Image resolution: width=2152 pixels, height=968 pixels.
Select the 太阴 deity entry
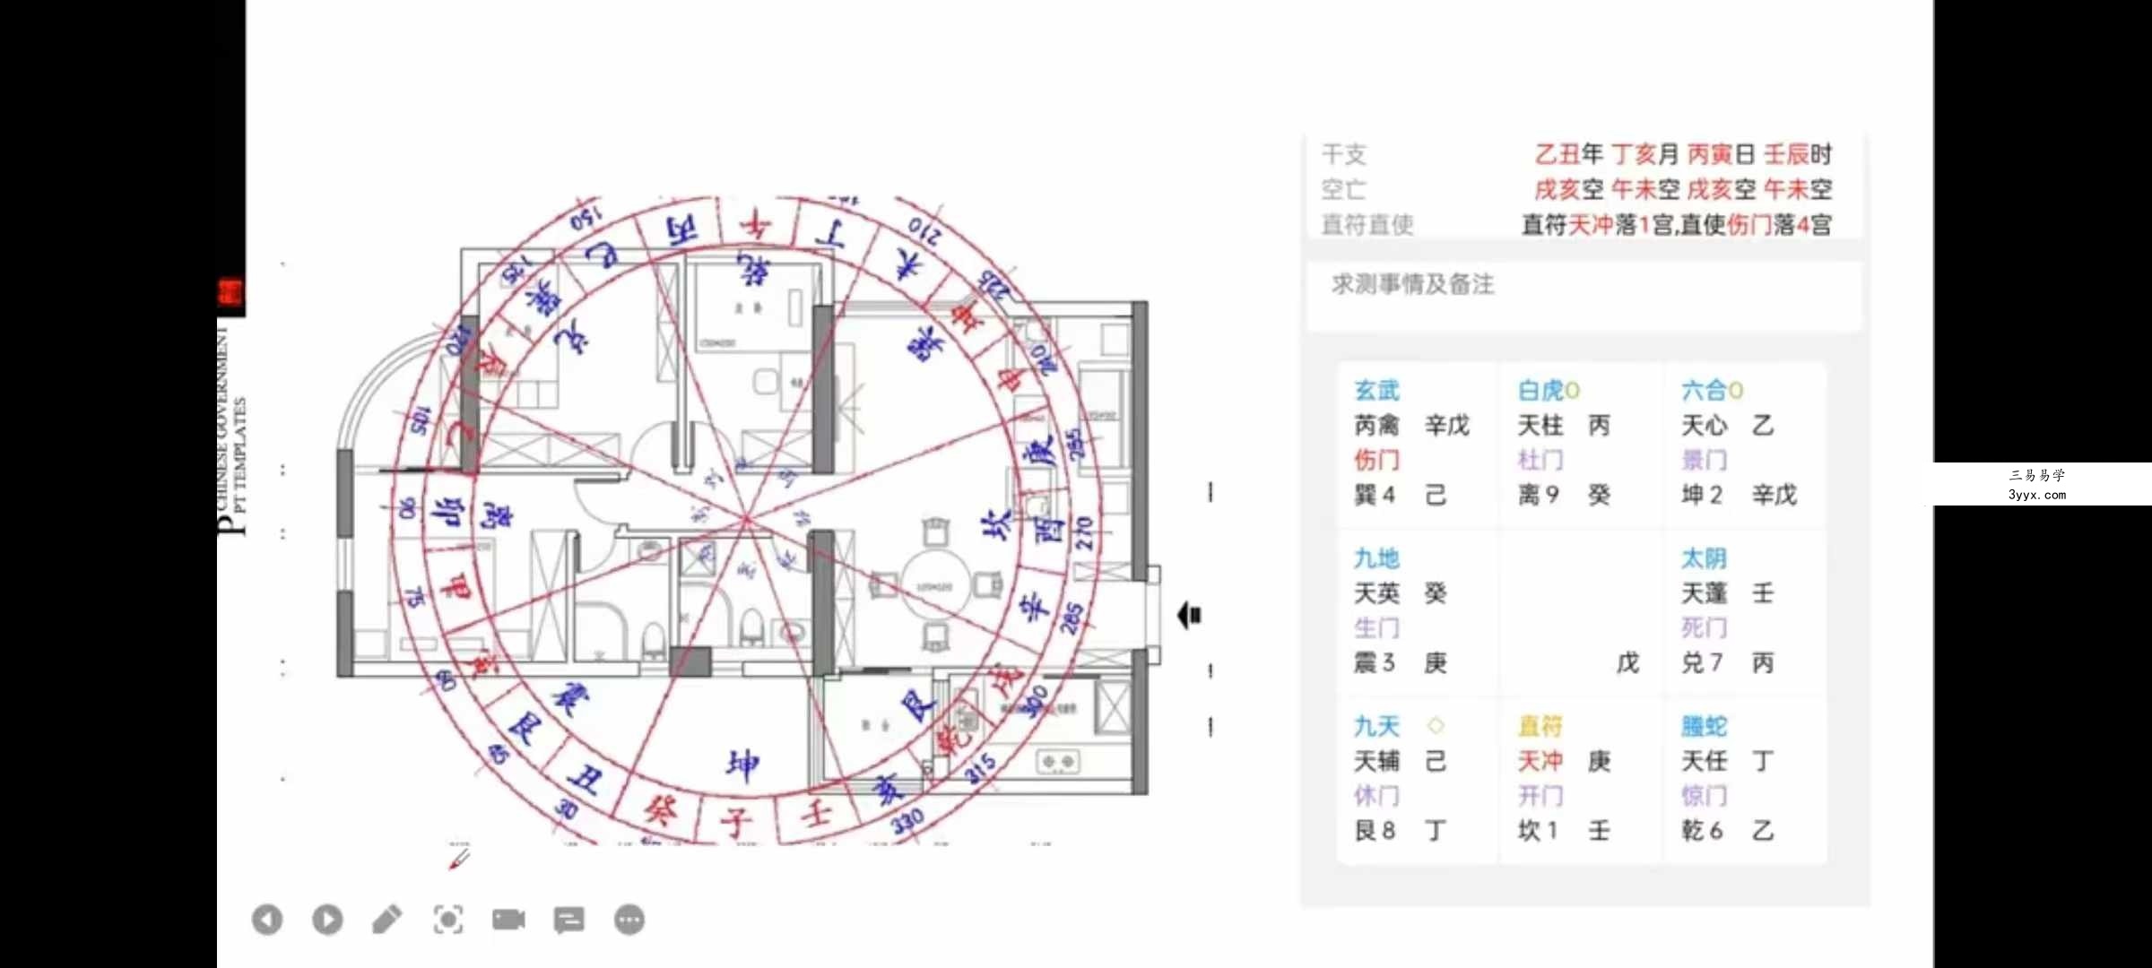[x=1704, y=558]
